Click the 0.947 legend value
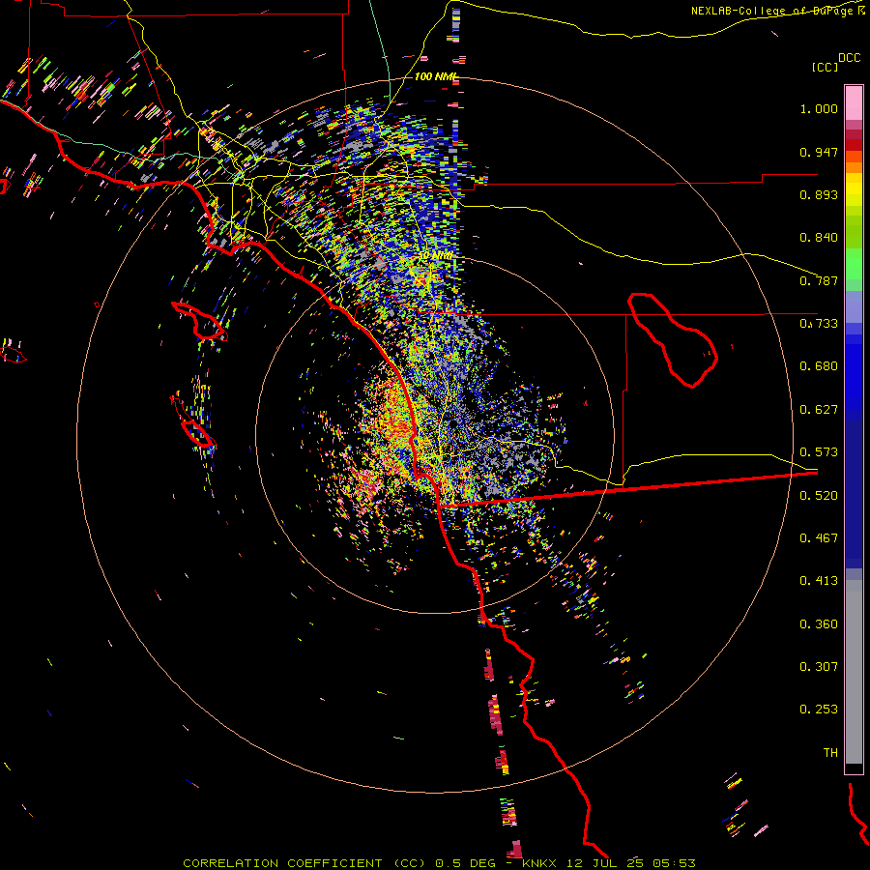This screenshot has width=870, height=870. point(819,152)
